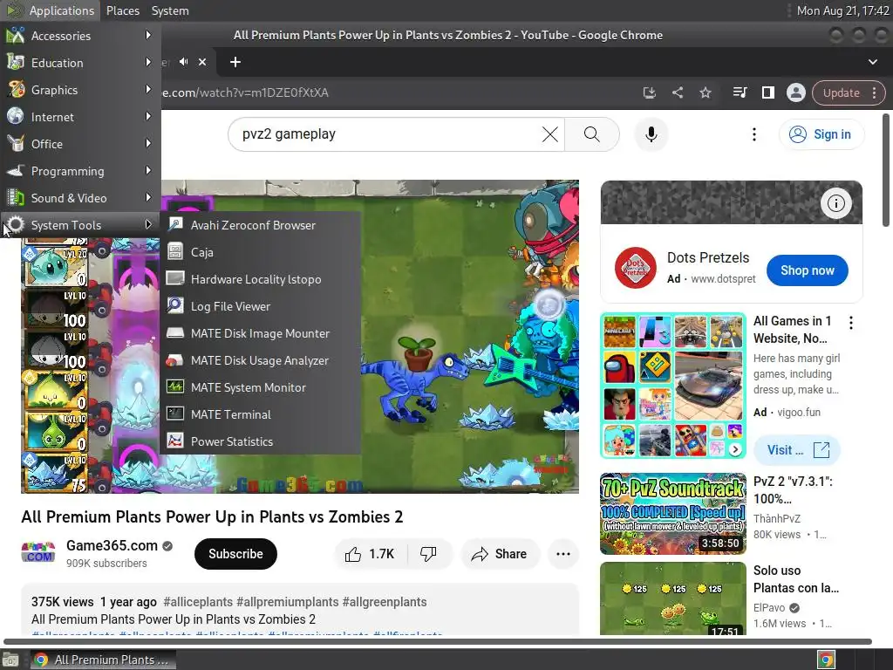893x670 pixels.
Task: Open Avahi Zeroconf Browser
Action: [260, 225]
